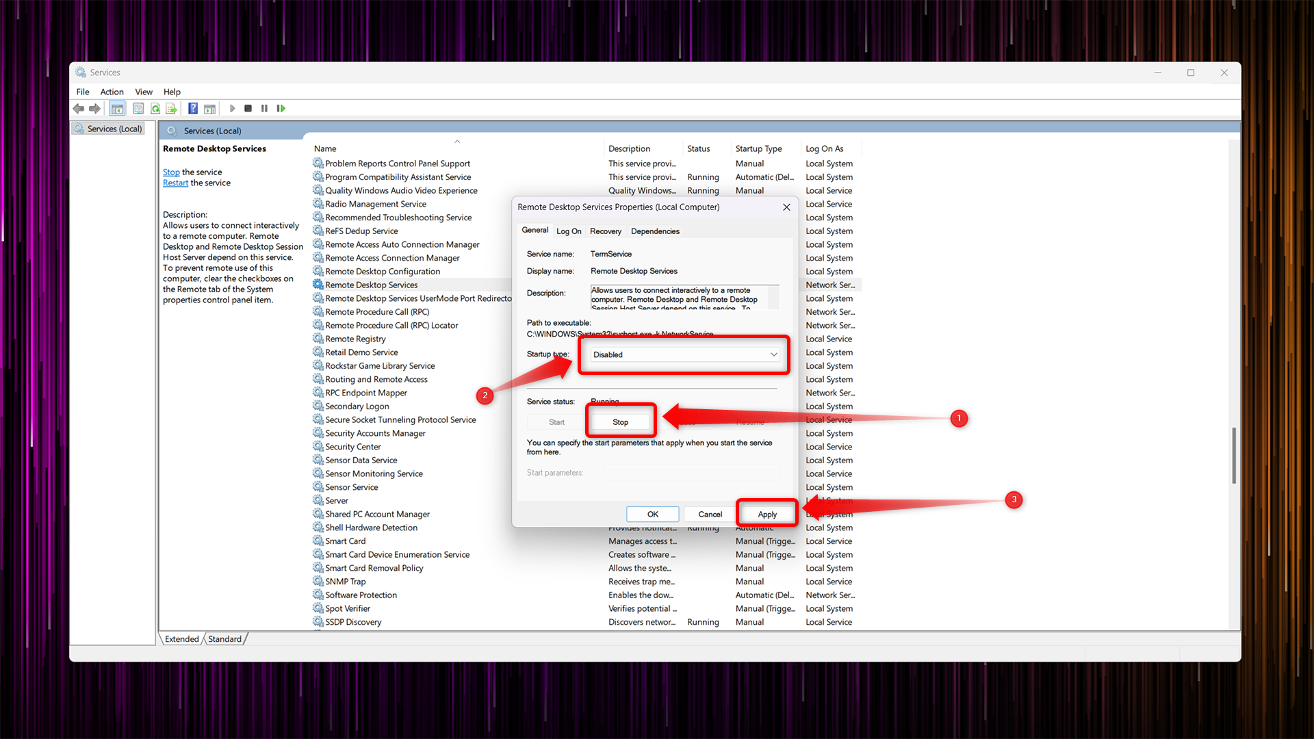
Task: Select the General tab in Properties dialog
Action: [x=535, y=230]
